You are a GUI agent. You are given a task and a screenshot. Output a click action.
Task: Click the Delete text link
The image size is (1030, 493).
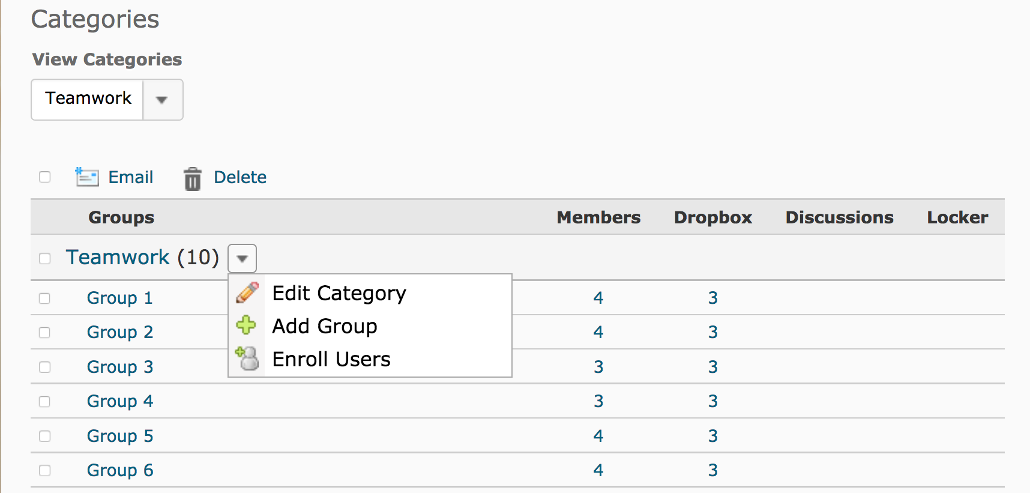(239, 177)
